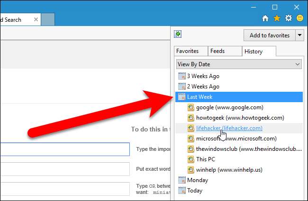308x201 pixels.
Task: Click calendar icon beside Monday
Action: (x=181, y=180)
